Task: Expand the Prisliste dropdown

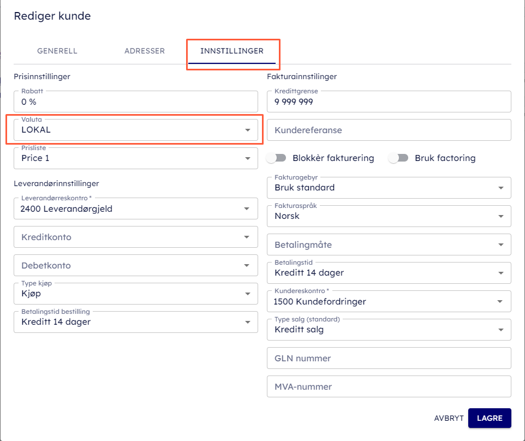Action: click(135, 158)
